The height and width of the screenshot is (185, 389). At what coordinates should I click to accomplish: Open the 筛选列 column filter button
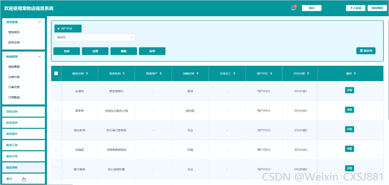[x=366, y=51]
